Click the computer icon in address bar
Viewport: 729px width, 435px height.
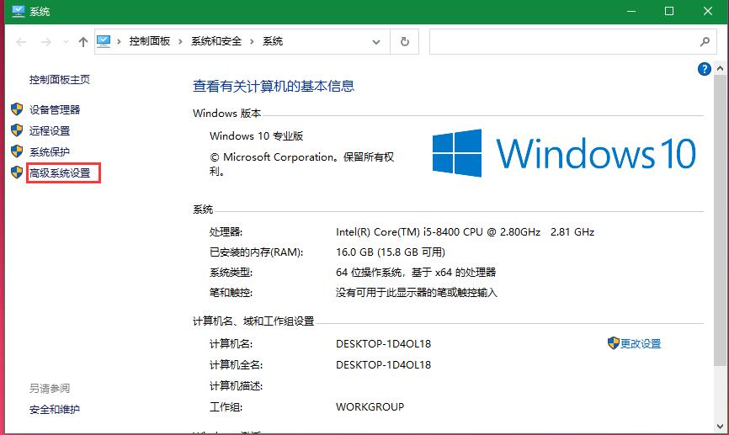(x=104, y=41)
